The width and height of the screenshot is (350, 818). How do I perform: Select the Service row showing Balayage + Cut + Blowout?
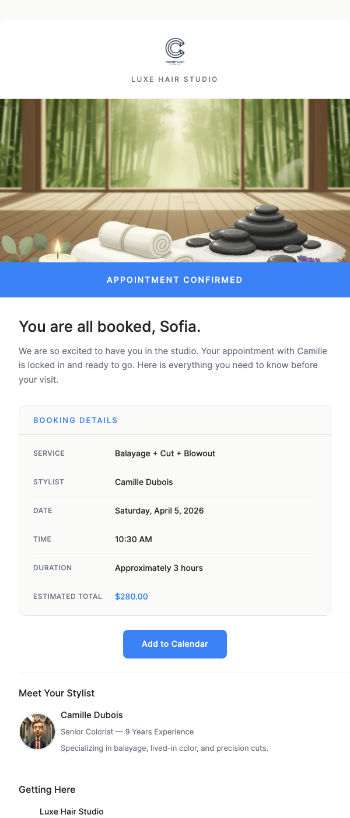click(165, 453)
